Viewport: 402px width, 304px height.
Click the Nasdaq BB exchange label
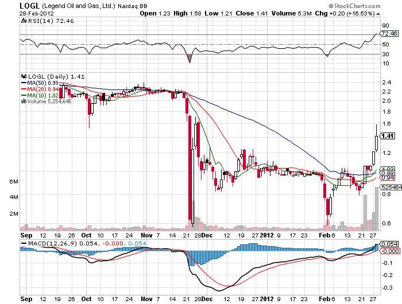coord(133,6)
